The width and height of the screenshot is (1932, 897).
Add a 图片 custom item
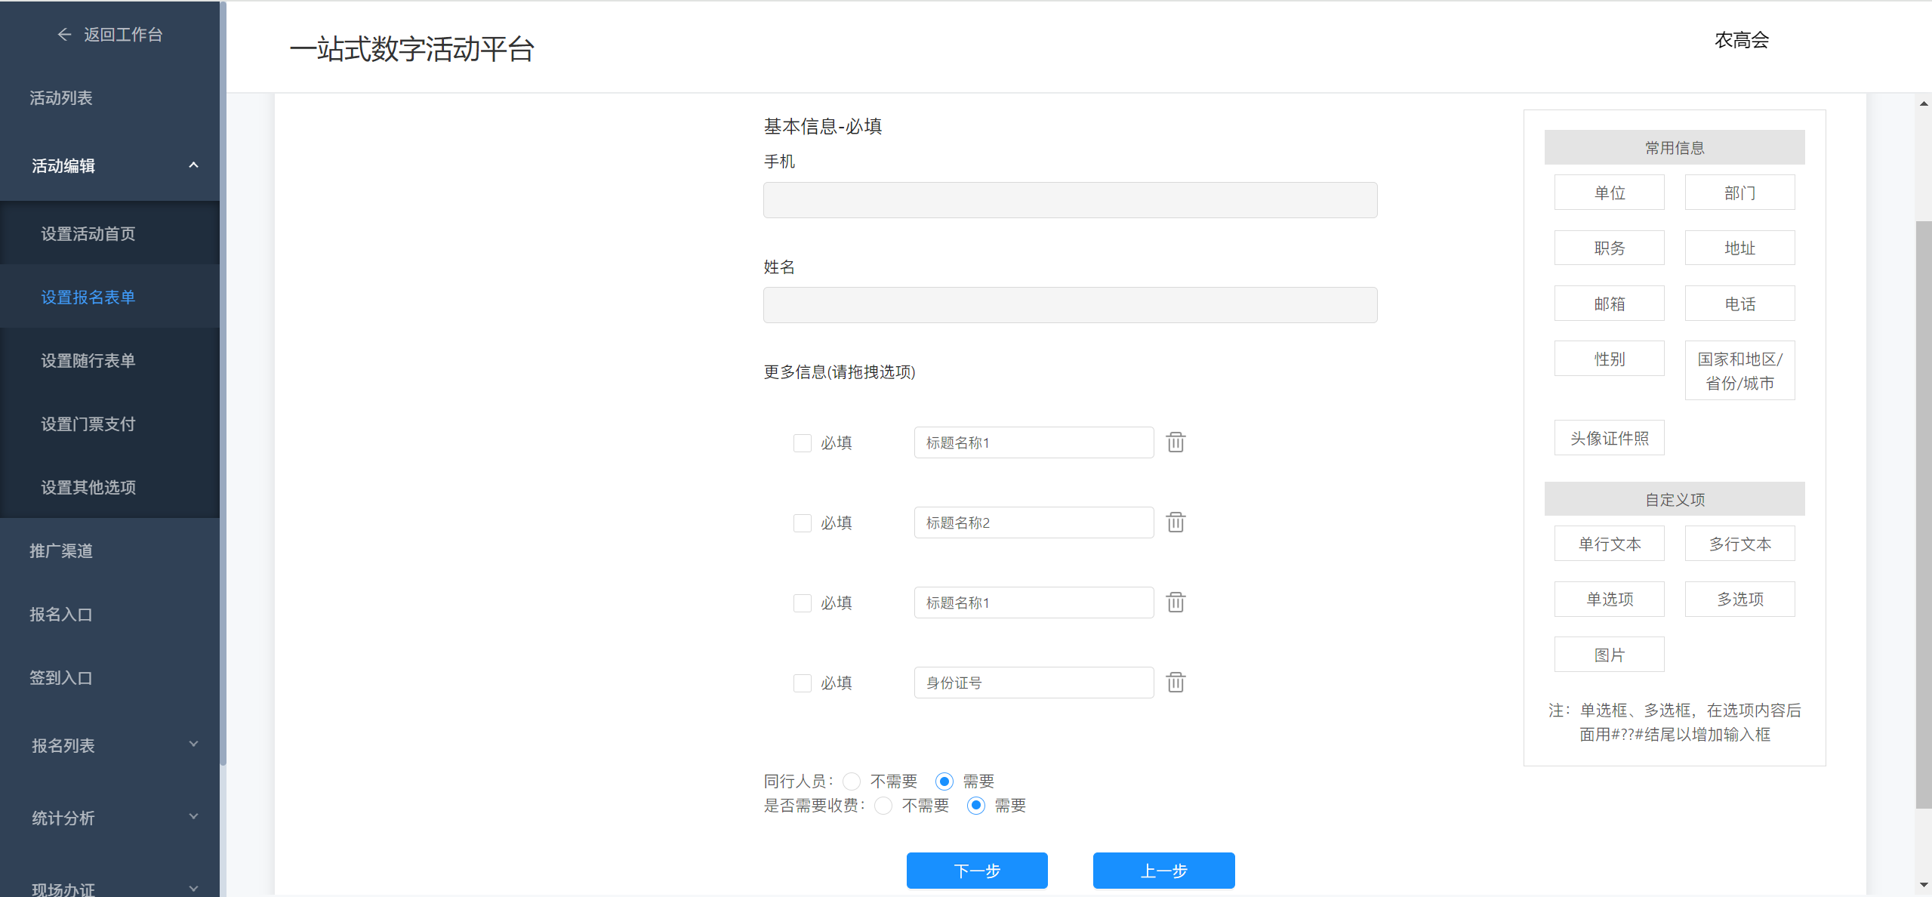coord(1609,655)
